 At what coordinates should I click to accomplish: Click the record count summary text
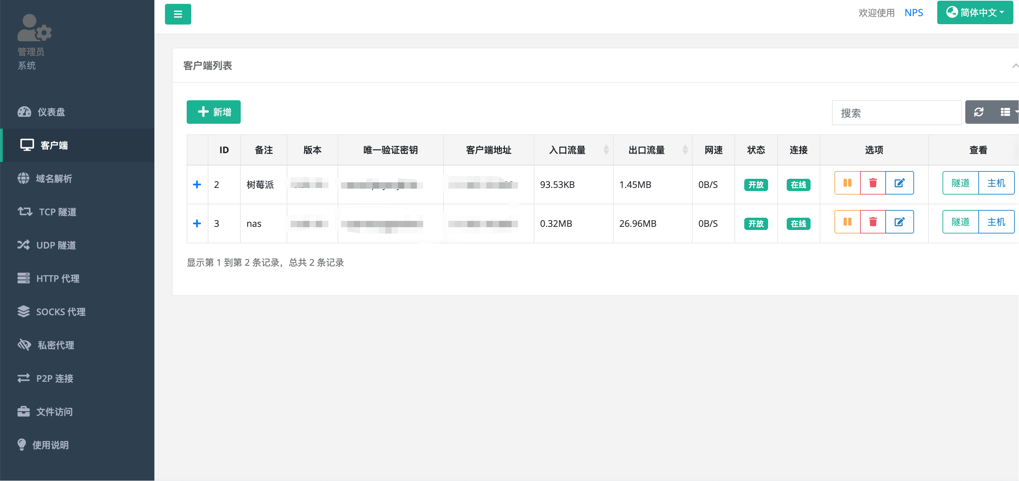pos(265,263)
